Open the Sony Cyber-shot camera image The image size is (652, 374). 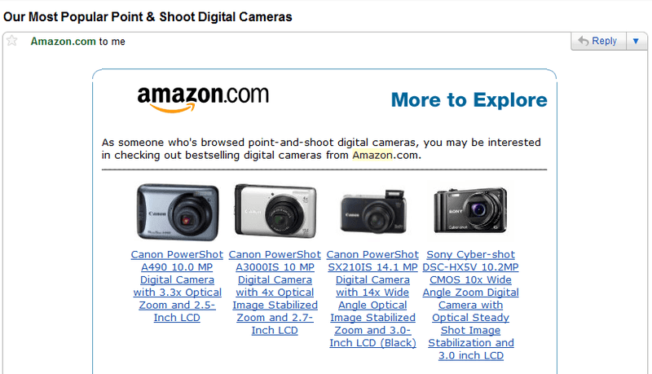[470, 211]
